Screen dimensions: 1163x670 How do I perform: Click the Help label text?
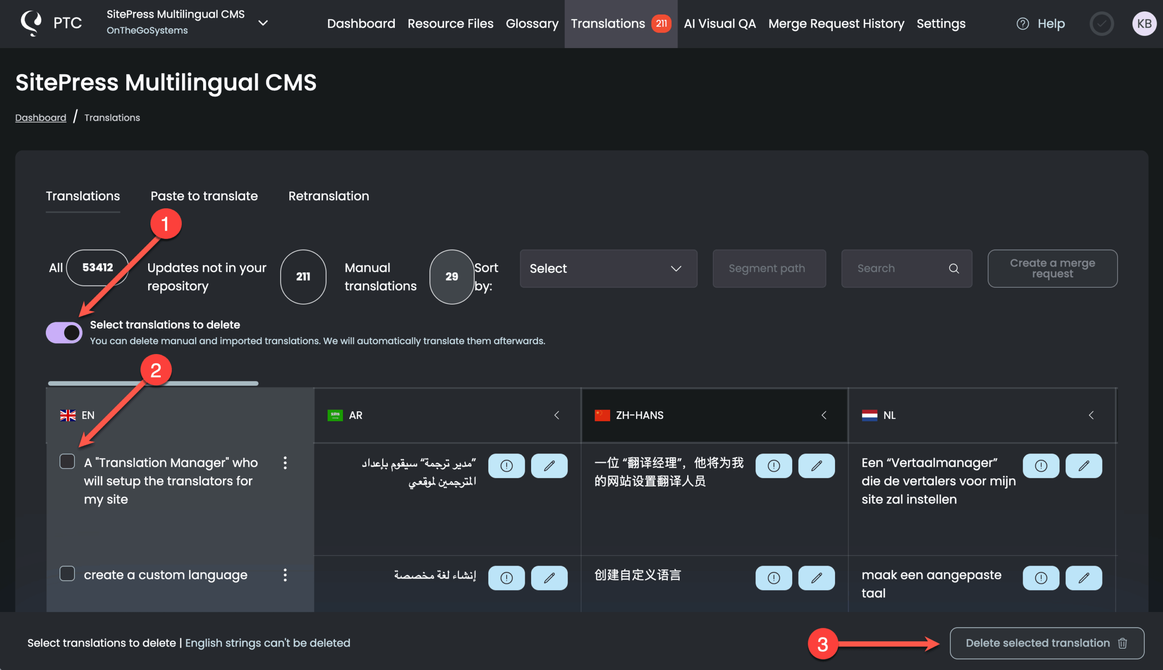1051,24
